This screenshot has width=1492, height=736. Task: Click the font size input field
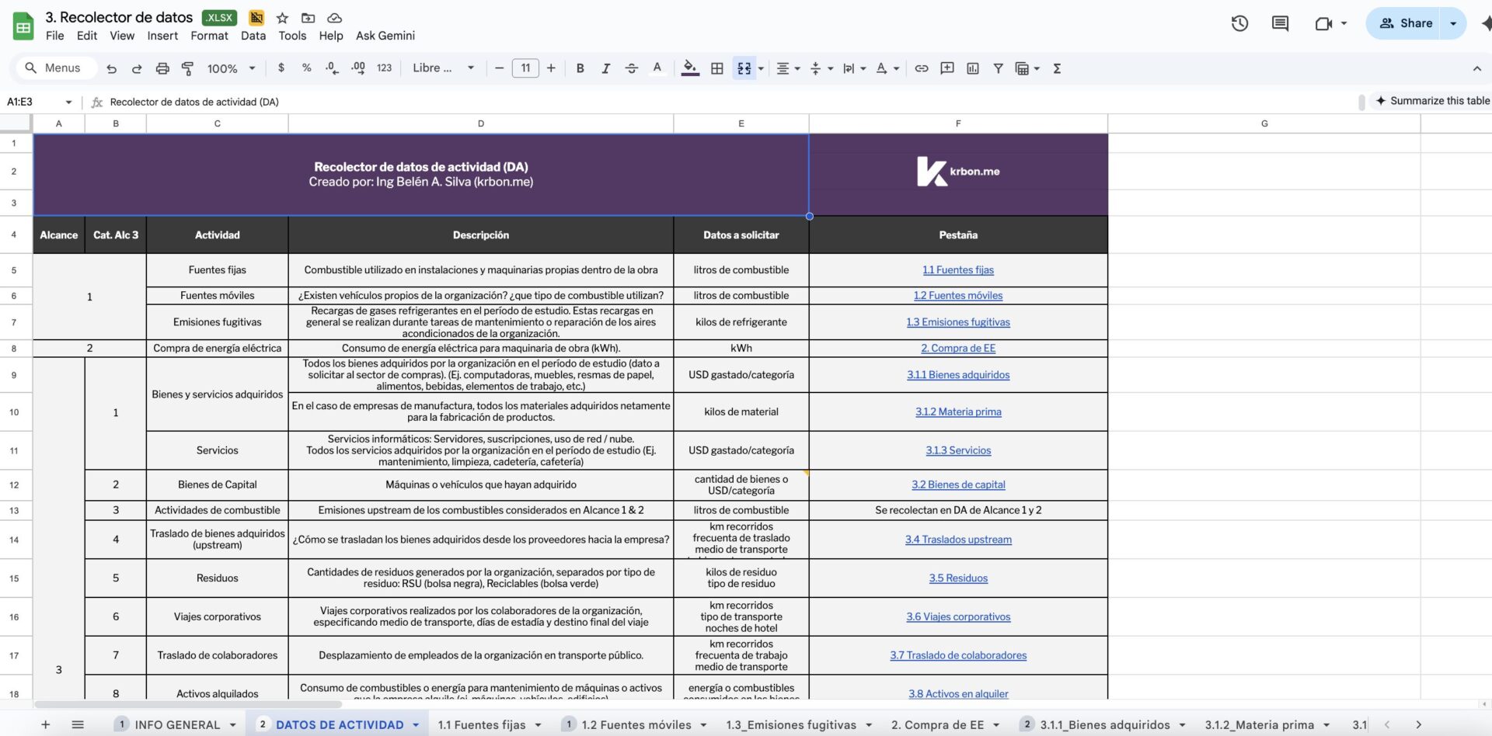click(x=525, y=68)
